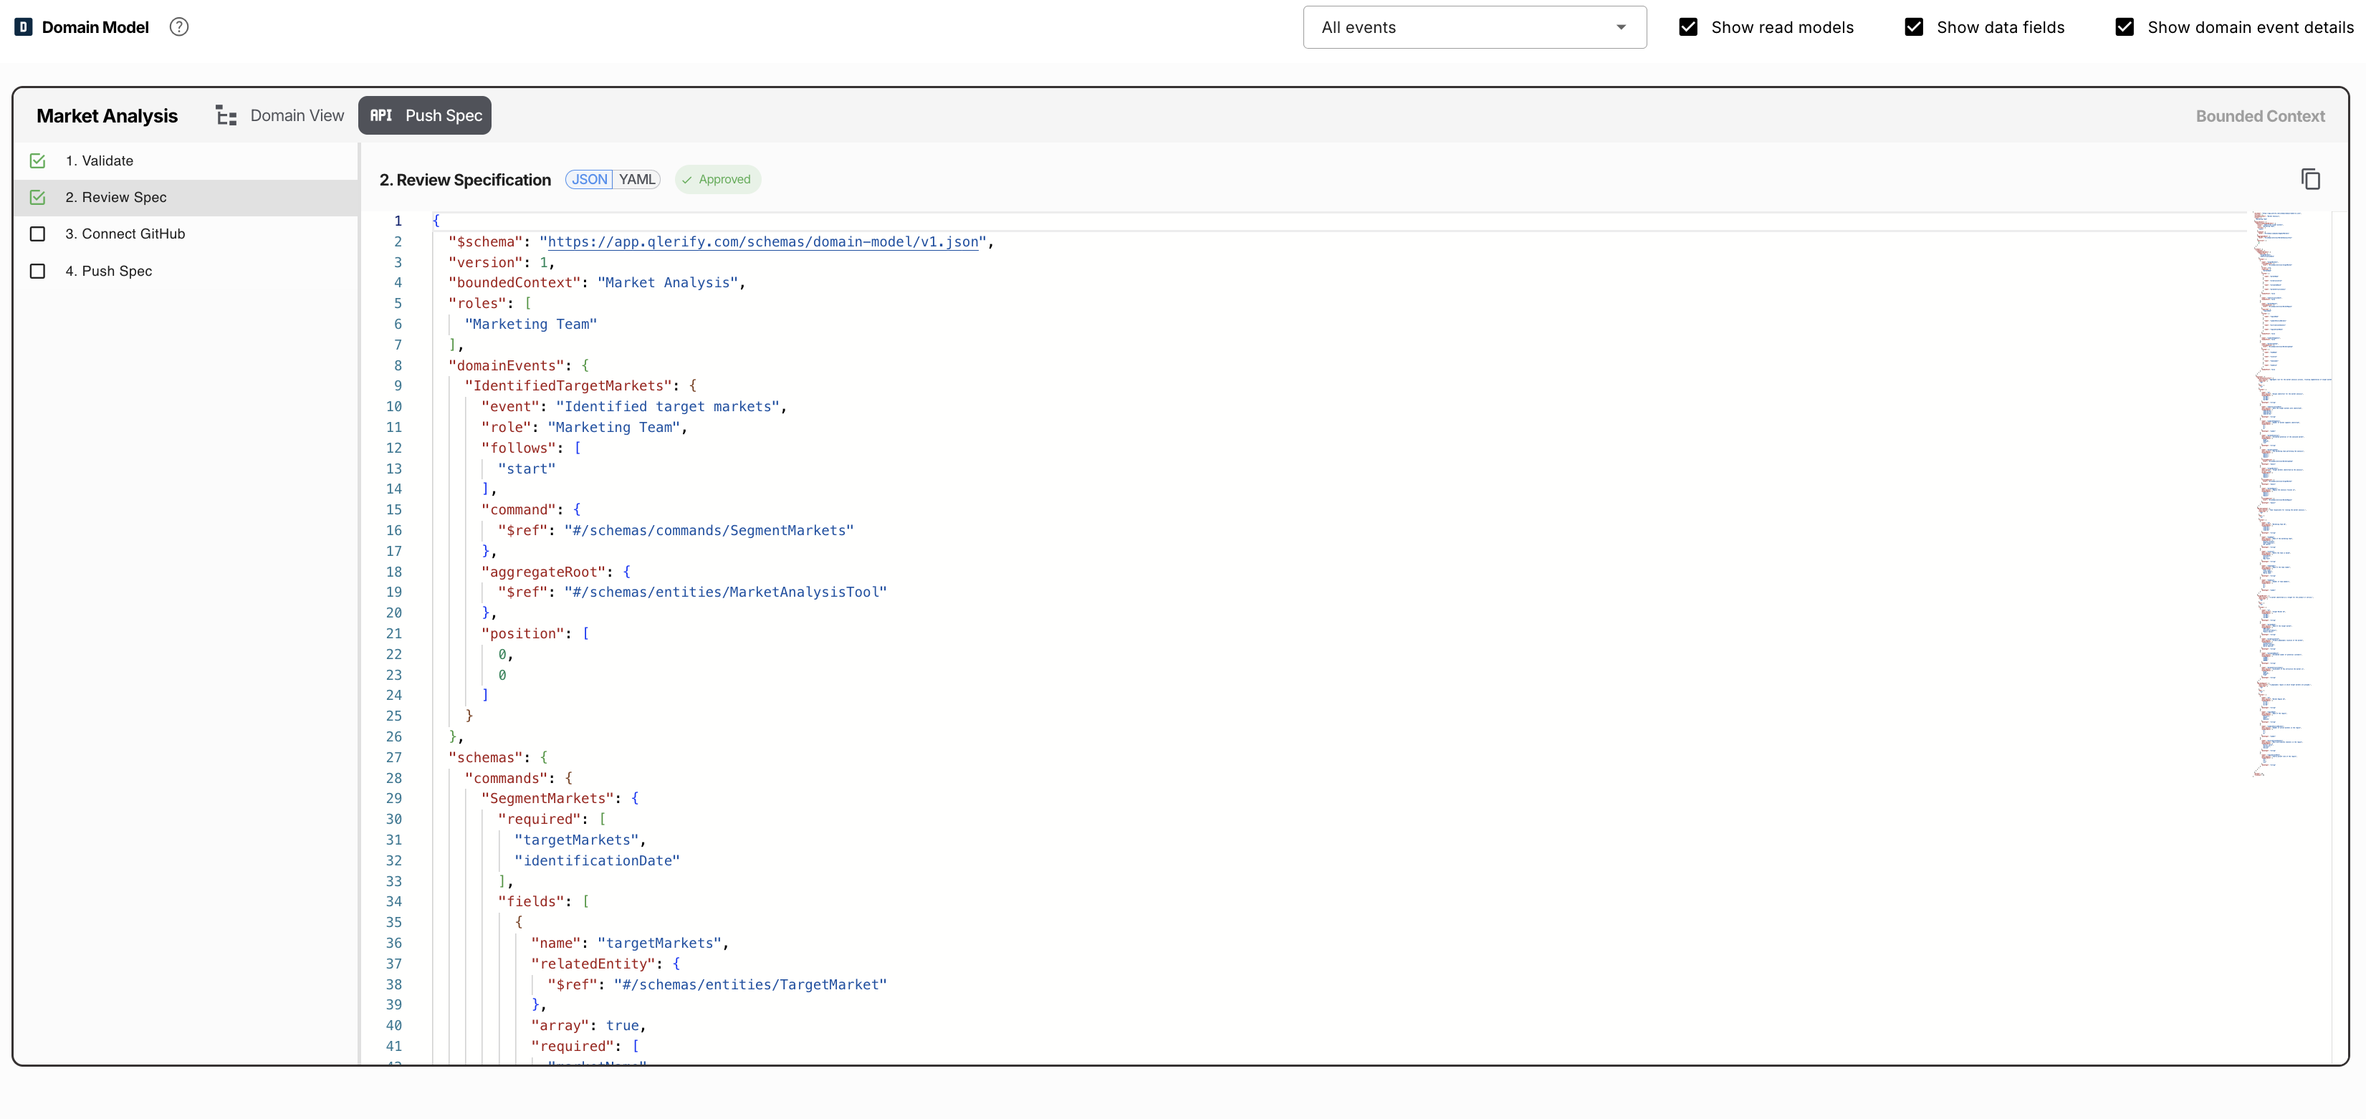
Task: Click the "SegmentMarkets" key on line 29
Action: (x=547, y=799)
